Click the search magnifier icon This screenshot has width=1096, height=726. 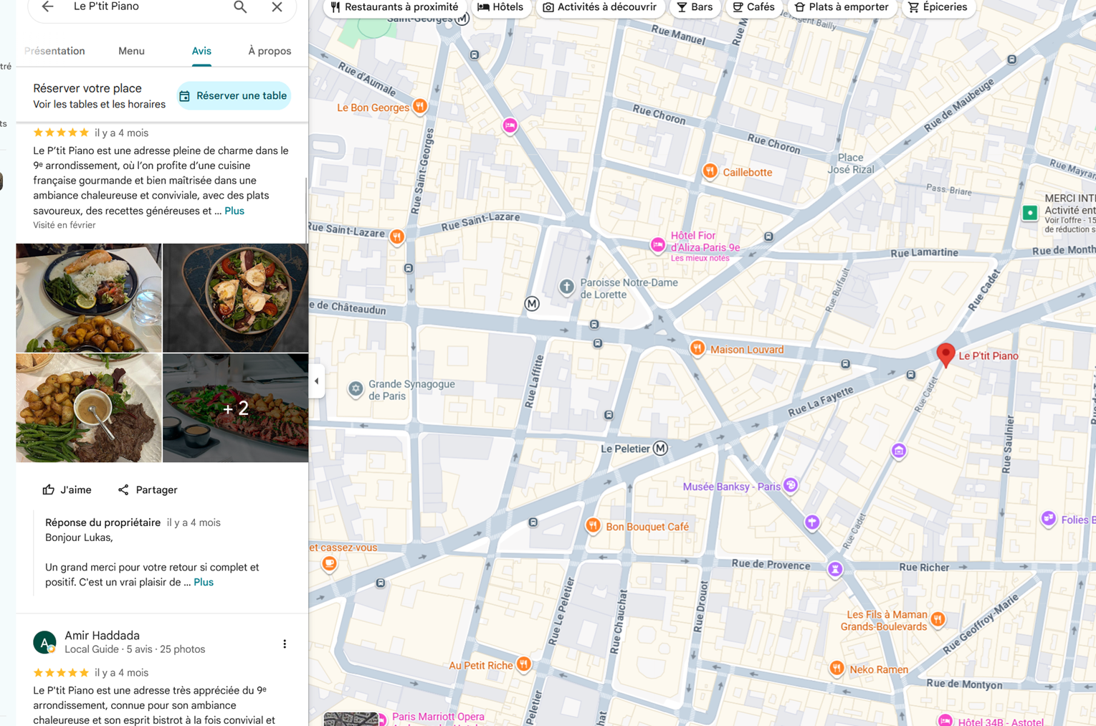point(240,6)
